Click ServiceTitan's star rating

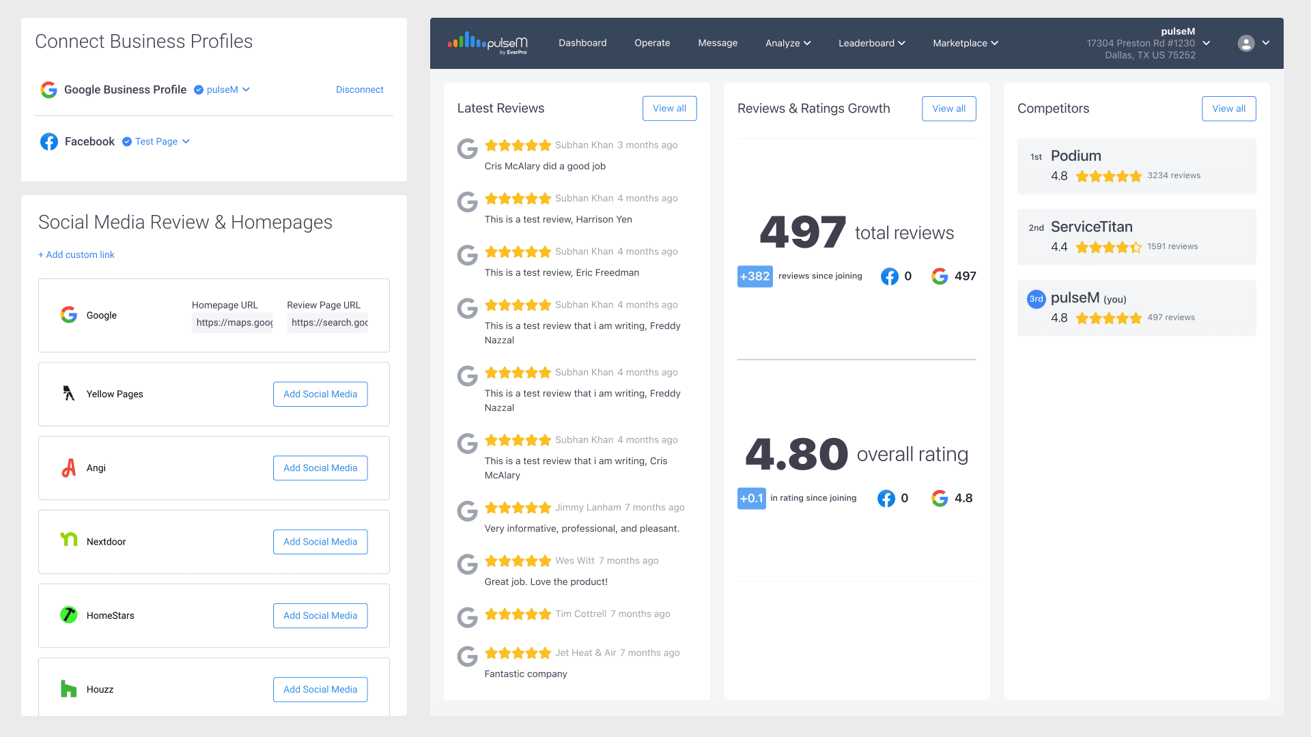(x=1109, y=247)
